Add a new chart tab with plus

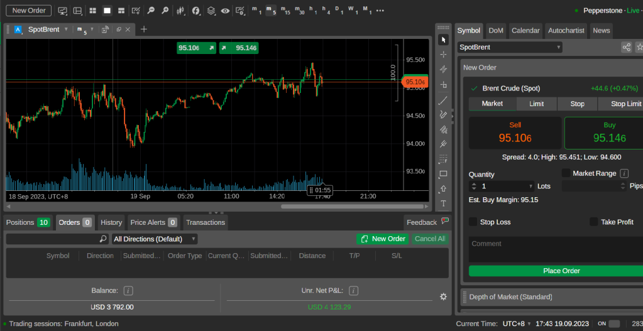tap(143, 30)
